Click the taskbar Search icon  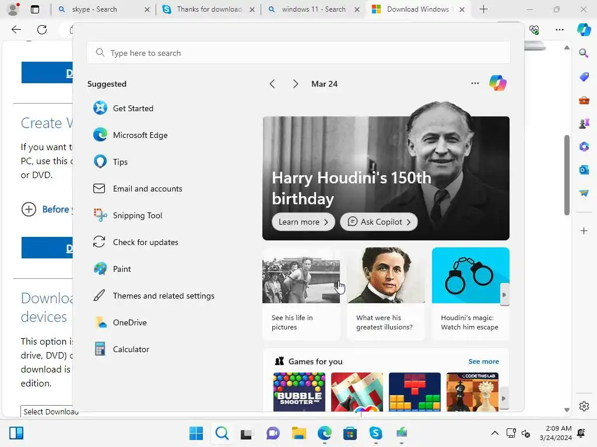pos(222,433)
